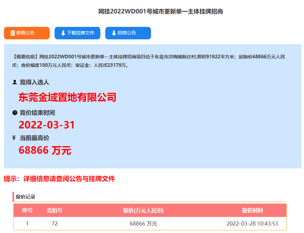Viewport: 304px width, 233px height.
Task: Click the person icon beside 竞得入选人
Action: click(14, 82)
